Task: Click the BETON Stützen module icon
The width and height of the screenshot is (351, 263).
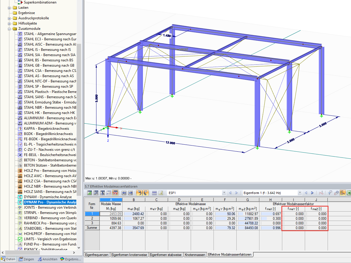Action: 20,165
